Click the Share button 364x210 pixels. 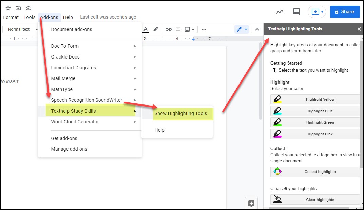(x=345, y=12)
